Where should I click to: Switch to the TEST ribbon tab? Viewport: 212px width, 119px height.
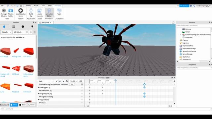point(43,6)
